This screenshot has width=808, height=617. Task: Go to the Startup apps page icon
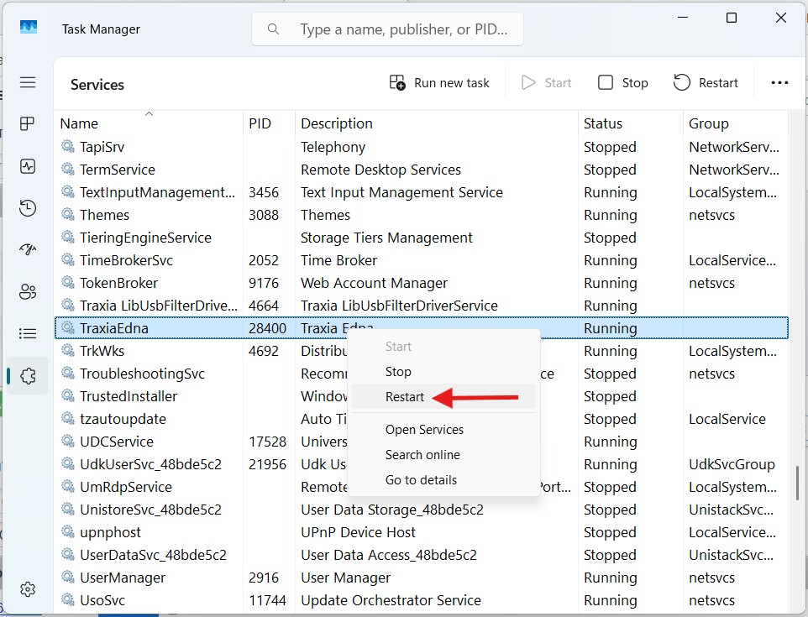(28, 250)
